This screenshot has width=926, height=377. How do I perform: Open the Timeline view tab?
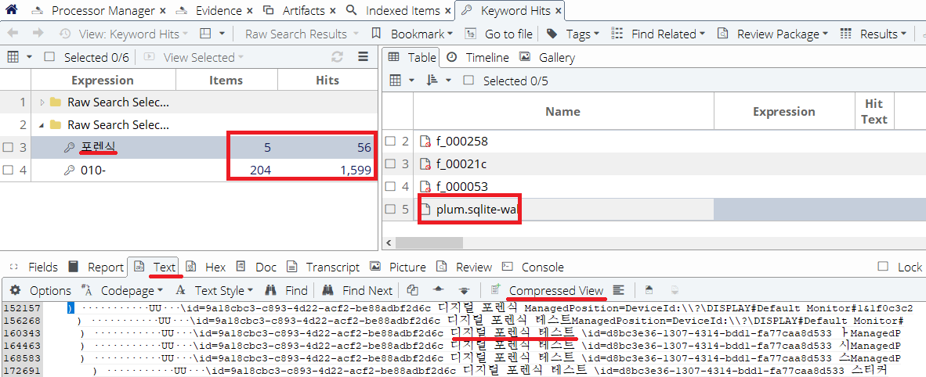coord(478,57)
